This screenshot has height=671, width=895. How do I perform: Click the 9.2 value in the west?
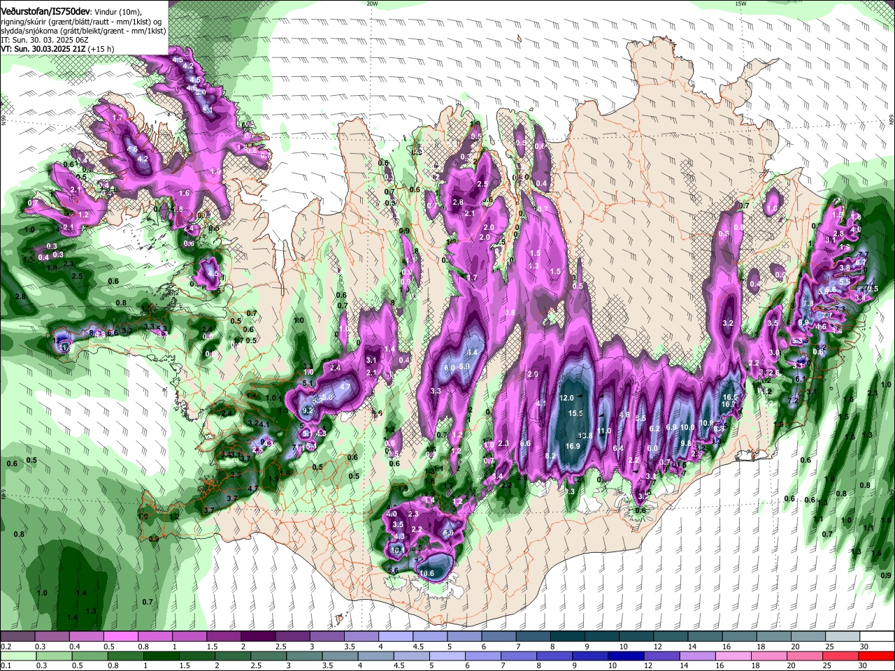307,410
